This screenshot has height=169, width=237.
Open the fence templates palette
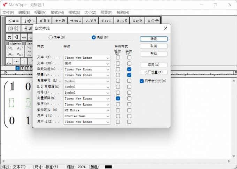coord(14,29)
